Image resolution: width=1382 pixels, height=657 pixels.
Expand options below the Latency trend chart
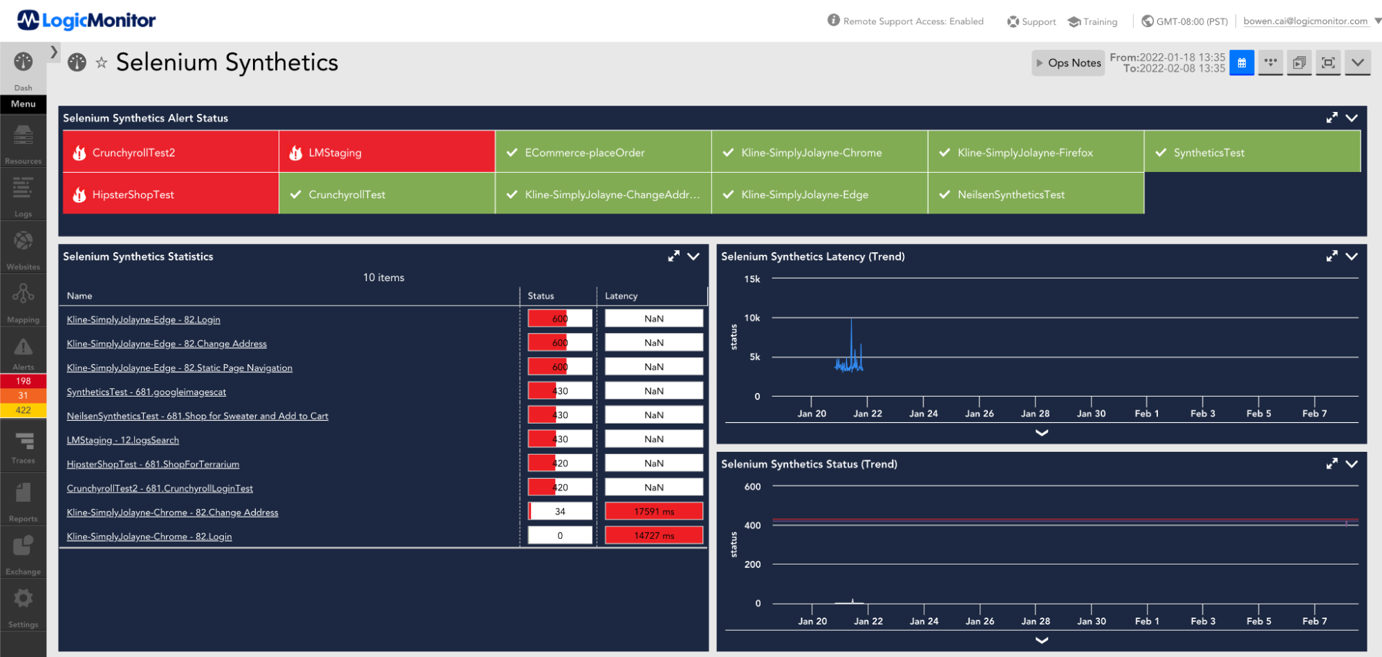(x=1041, y=432)
